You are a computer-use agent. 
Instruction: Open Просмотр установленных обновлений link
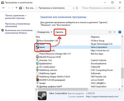18,25
